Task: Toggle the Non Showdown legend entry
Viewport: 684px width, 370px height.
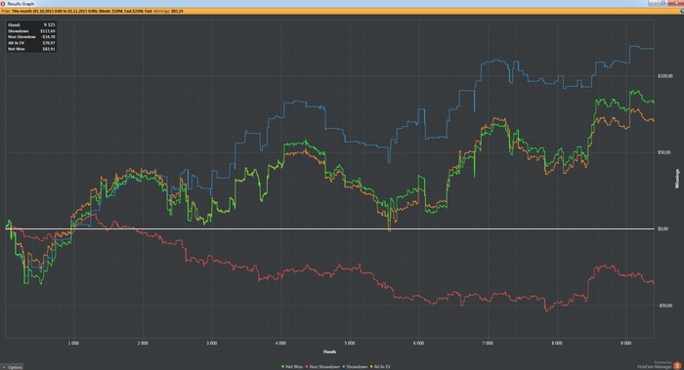Action: pyautogui.click(x=322, y=367)
